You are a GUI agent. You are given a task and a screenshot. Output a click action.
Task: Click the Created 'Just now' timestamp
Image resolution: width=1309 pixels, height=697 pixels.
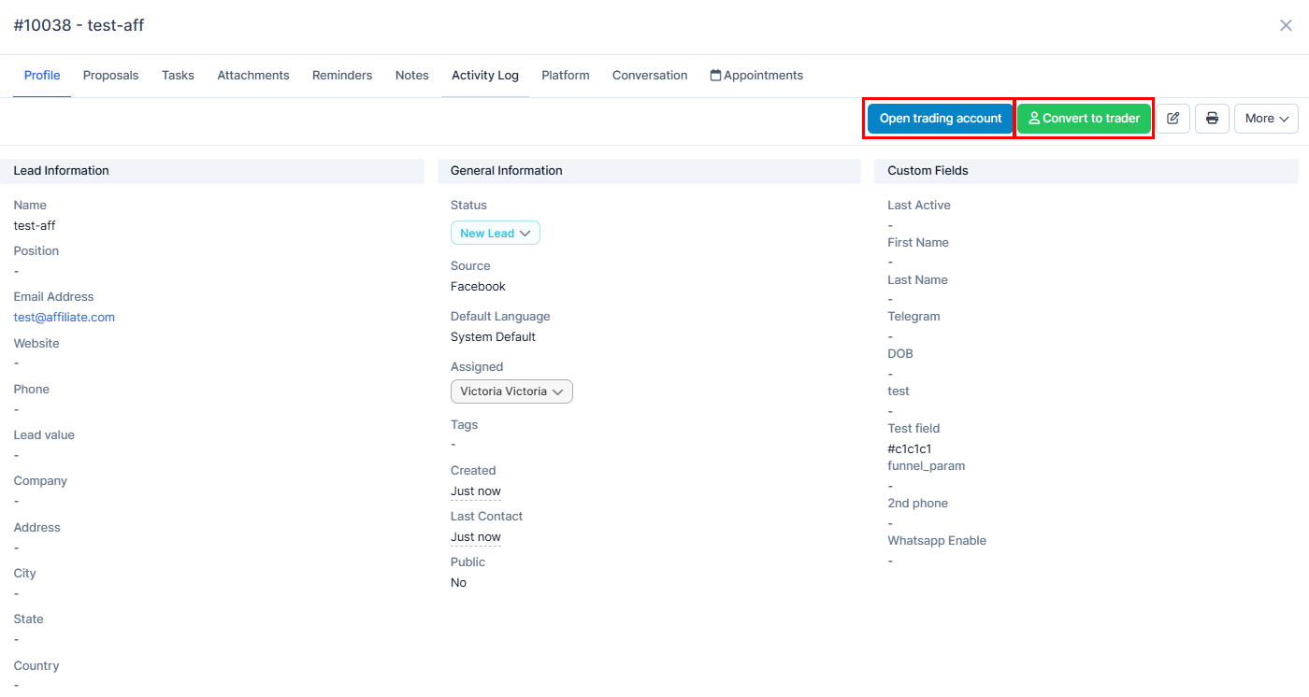coord(475,491)
